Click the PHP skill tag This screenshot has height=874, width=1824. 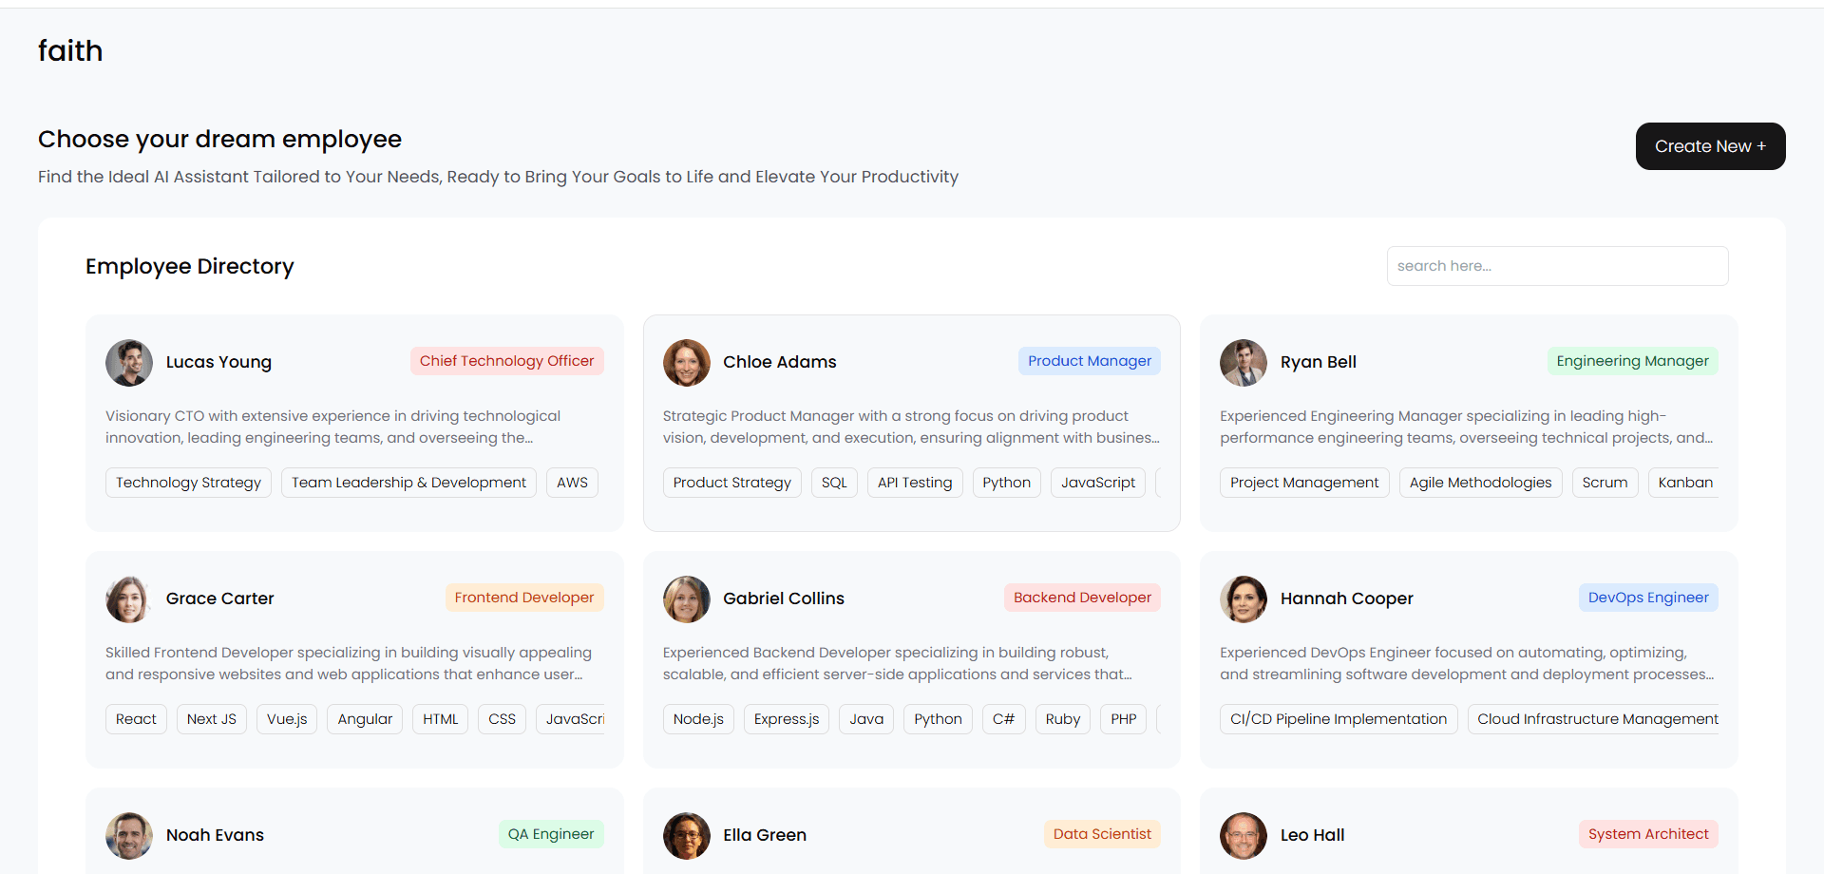point(1124,719)
